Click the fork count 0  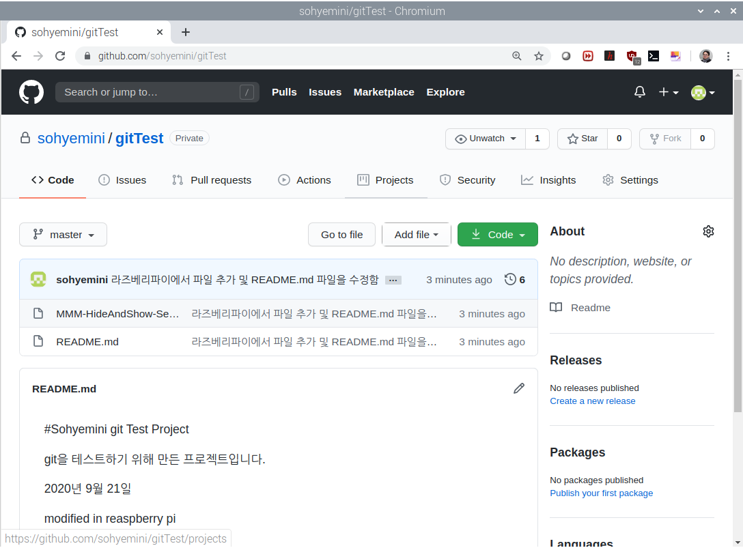click(702, 139)
